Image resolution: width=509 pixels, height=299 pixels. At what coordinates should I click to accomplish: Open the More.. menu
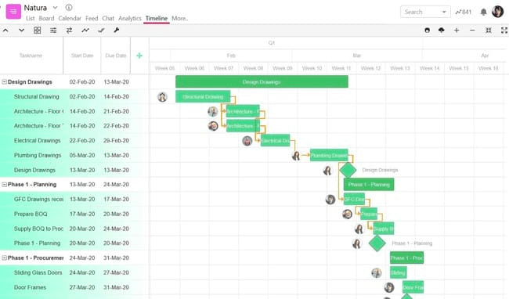(x=180, y=19)
